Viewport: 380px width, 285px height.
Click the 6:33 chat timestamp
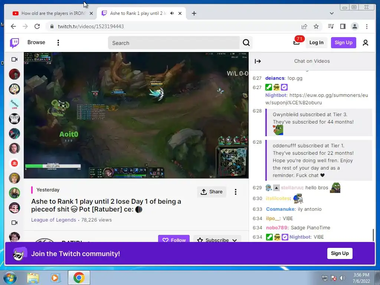(258, 209)
